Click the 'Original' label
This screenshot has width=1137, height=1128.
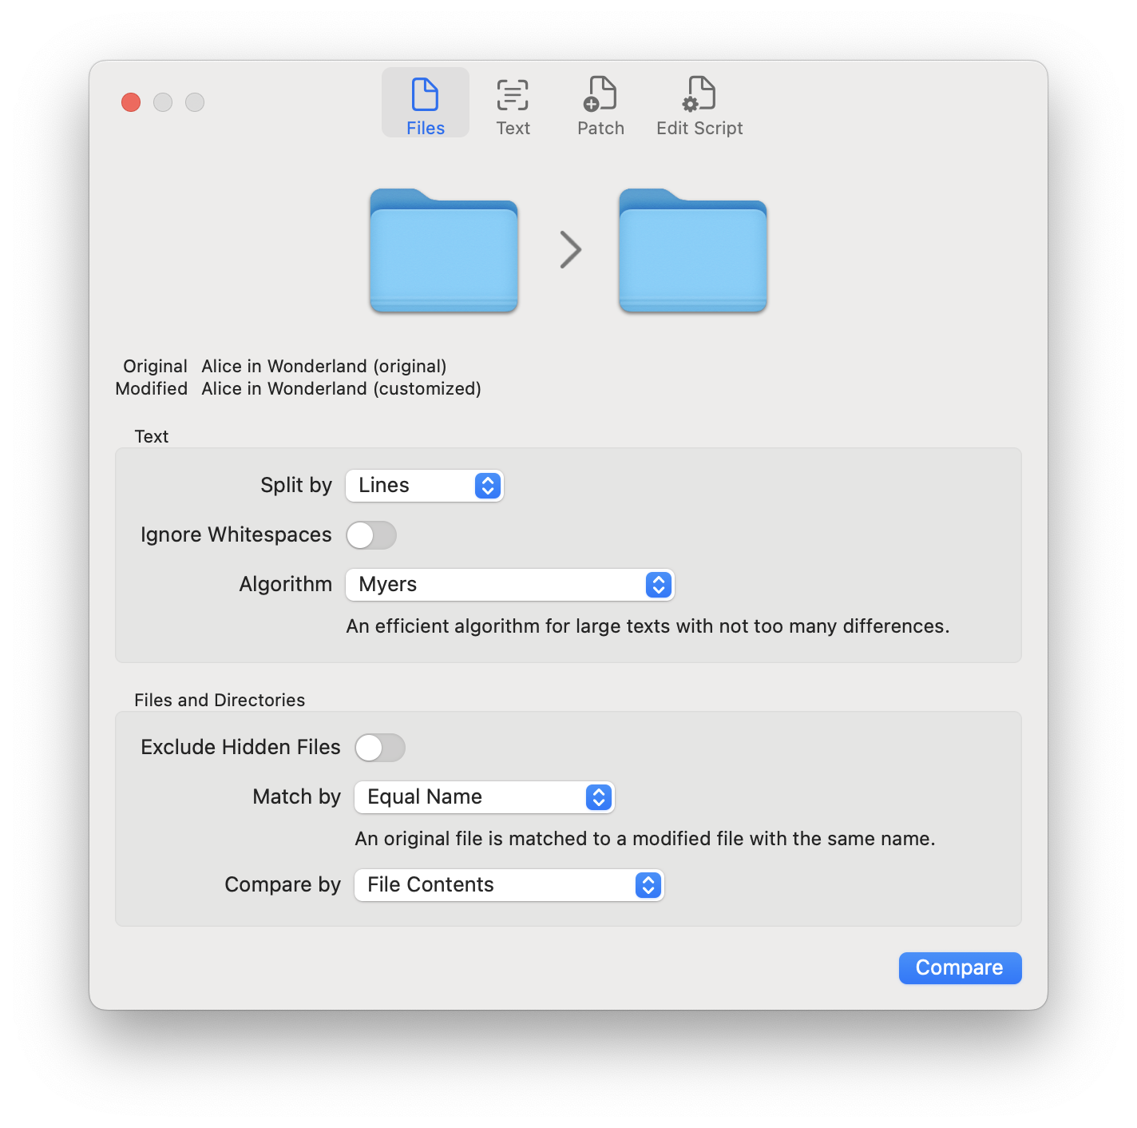click(155, 366)
